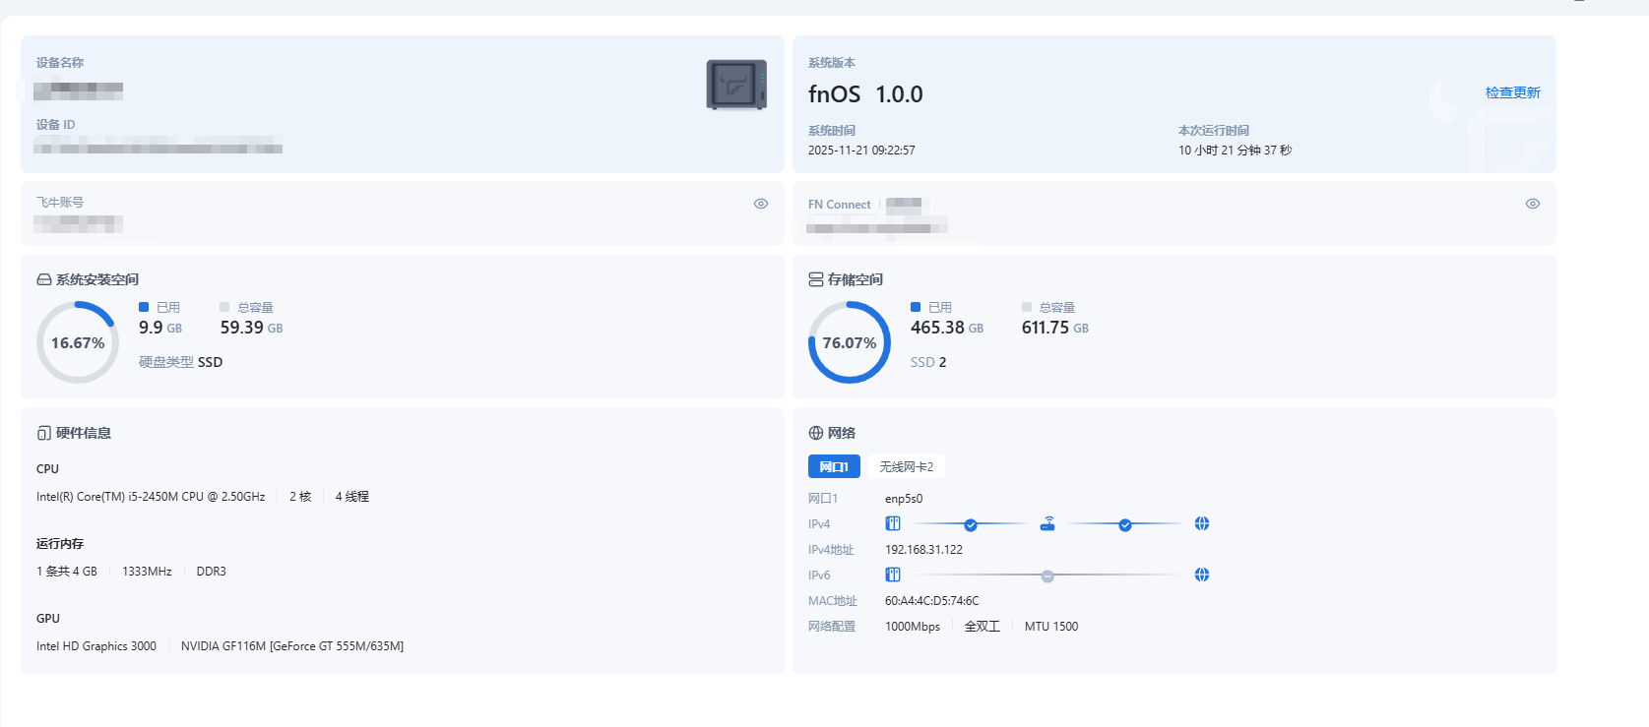This screenshot has height=727, width=1649.
Task: Click the 硬件信息 chip icon
Action: 44,433
